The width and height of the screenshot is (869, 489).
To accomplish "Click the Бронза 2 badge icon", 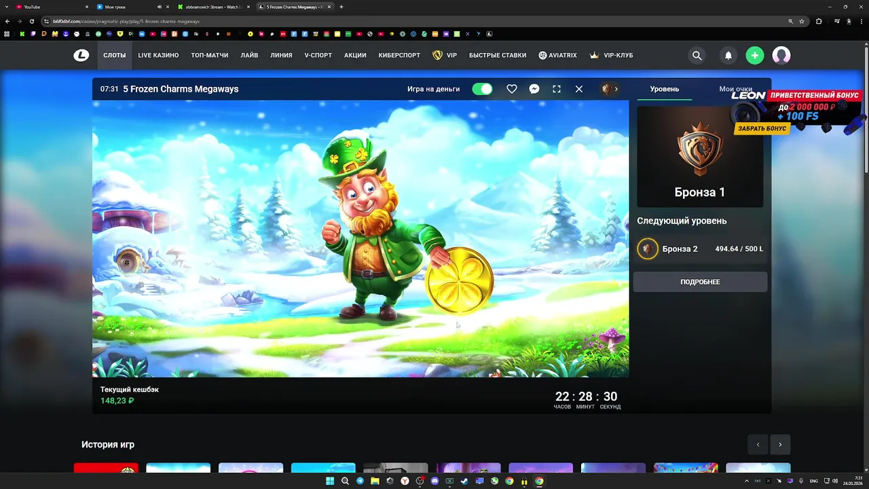I will pyautogui.click(x=648, y=249).
